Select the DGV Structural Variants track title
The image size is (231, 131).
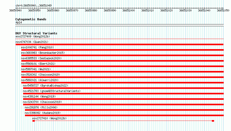point(36,33)
